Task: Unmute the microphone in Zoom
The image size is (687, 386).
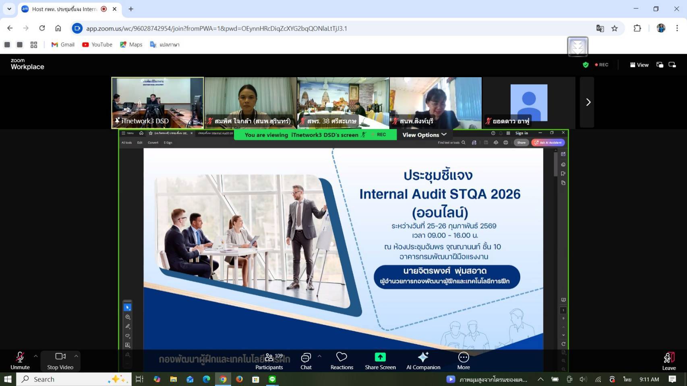Action: coord(20,360)
